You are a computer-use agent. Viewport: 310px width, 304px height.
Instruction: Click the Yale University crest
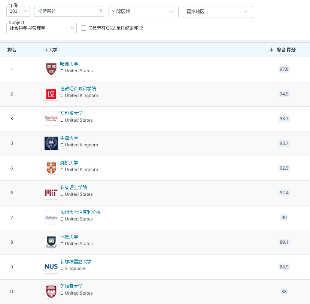pyautogui.click(x=51, y=242)
